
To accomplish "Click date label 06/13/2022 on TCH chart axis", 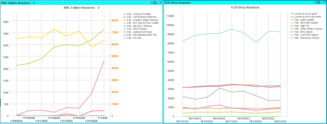I will pyautogui.click(x=182, y=121).
